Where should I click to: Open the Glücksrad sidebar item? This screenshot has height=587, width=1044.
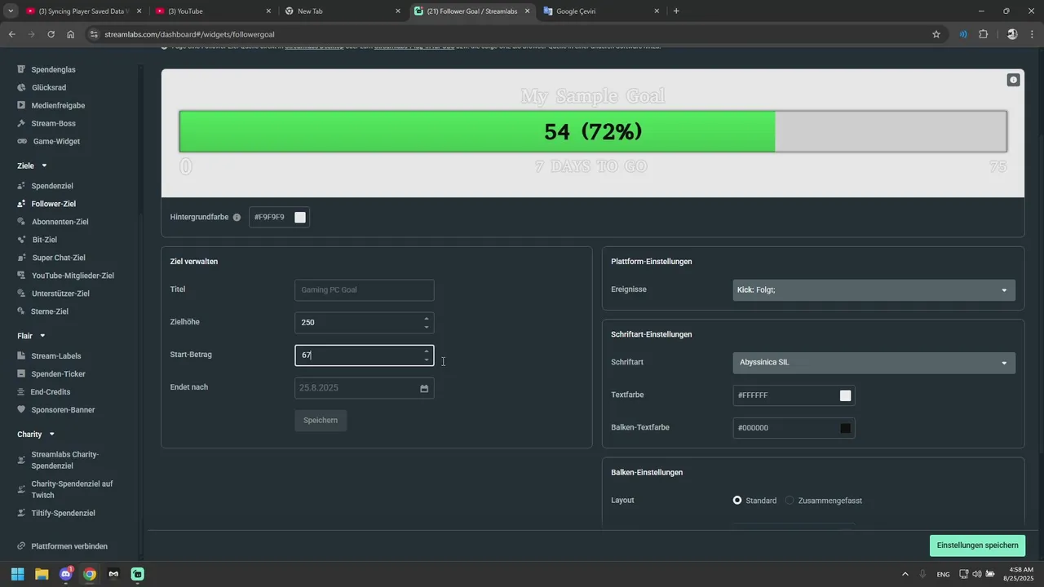[48, 87]
